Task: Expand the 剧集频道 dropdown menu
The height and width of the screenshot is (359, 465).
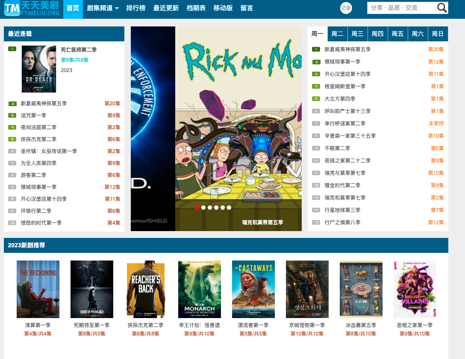Action: (x=103, y=8)
